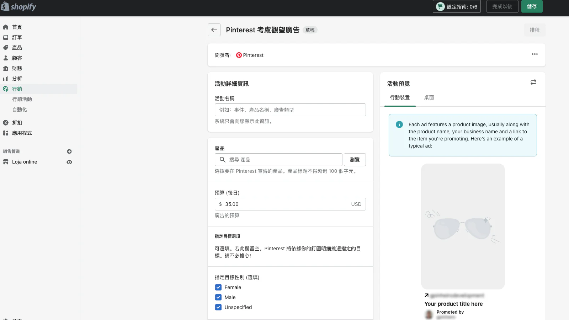
Task: Click the Shopify logo
Action: coord(18,6)
